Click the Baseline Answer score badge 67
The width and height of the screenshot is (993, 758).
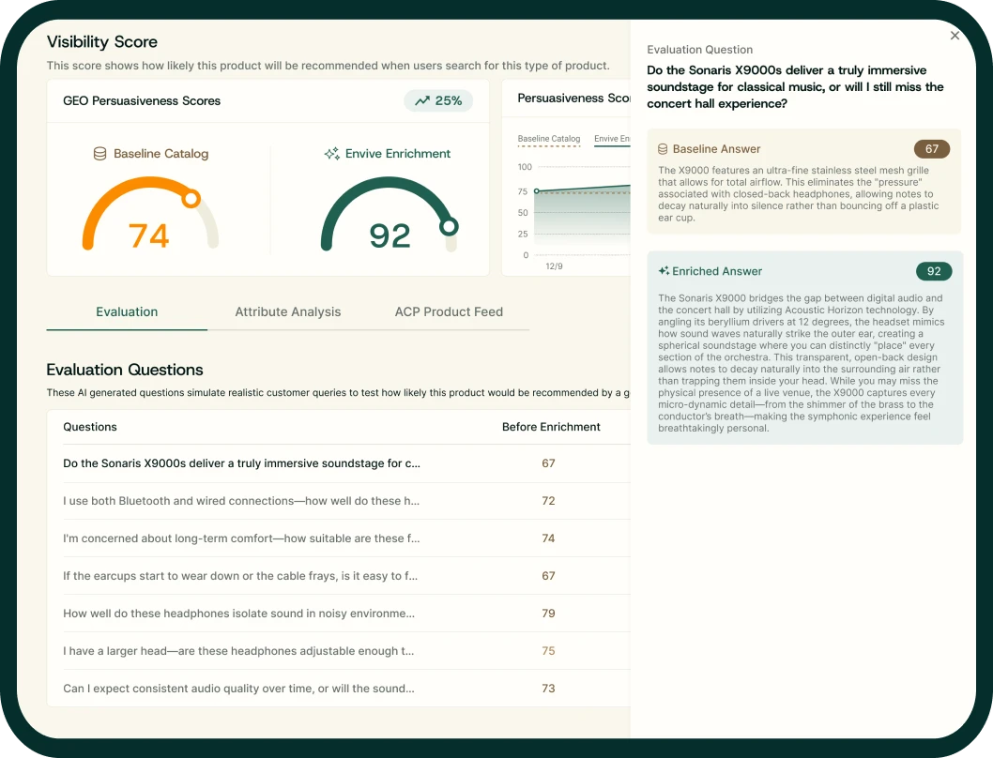pos(932,149)
